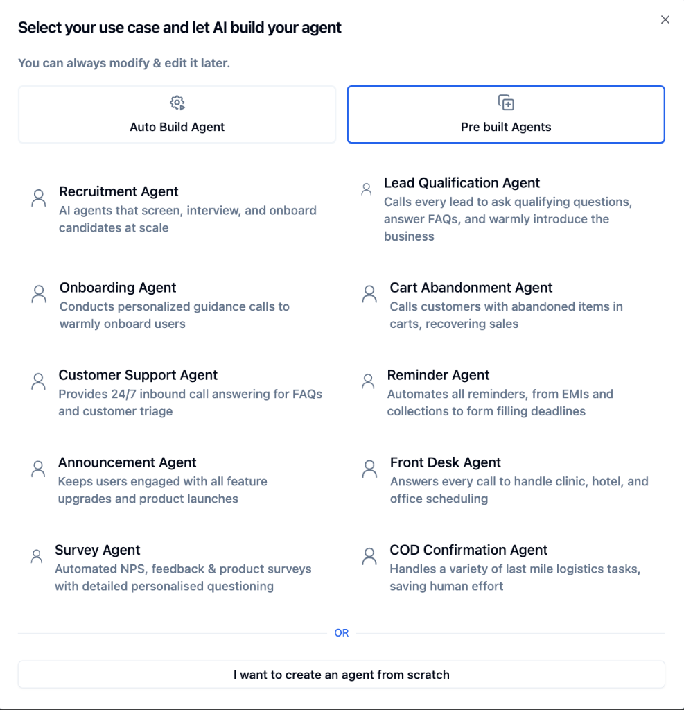Select the Pre built Agents option
The height and width of the screenshot is (710, 684).
click(x=506, y=114)
